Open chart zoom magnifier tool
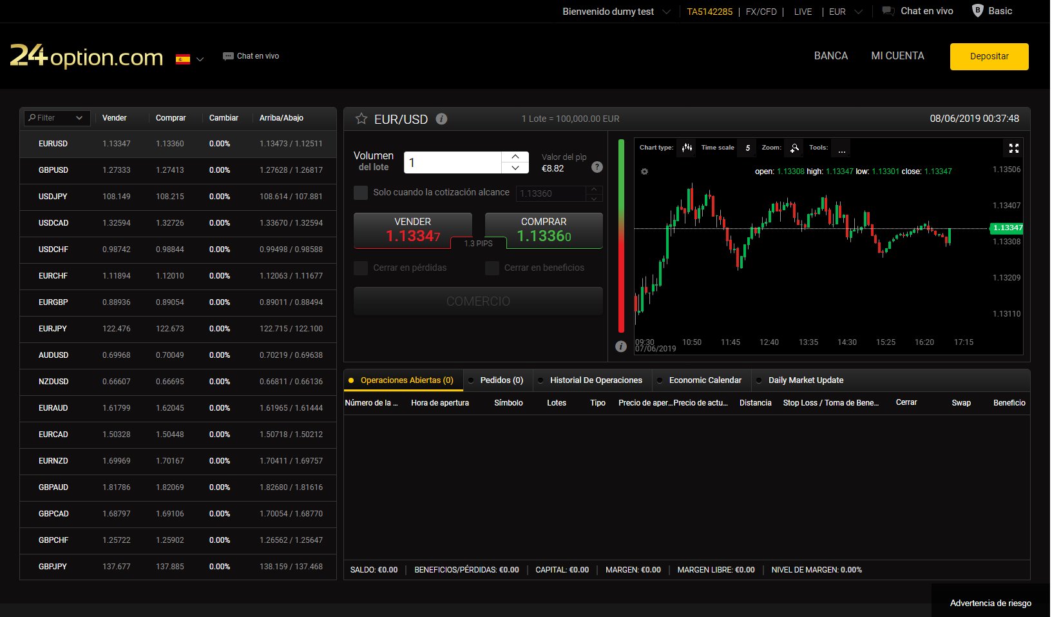 point(795,148)
